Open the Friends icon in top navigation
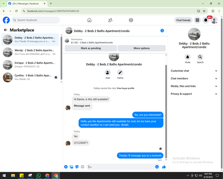Image resolution: width=223 pixels, height=179 pixels. tap(110, 20)
